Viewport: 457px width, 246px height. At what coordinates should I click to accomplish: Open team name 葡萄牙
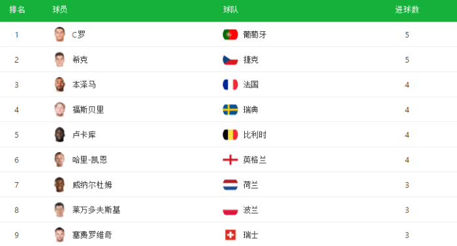(255, 35)
